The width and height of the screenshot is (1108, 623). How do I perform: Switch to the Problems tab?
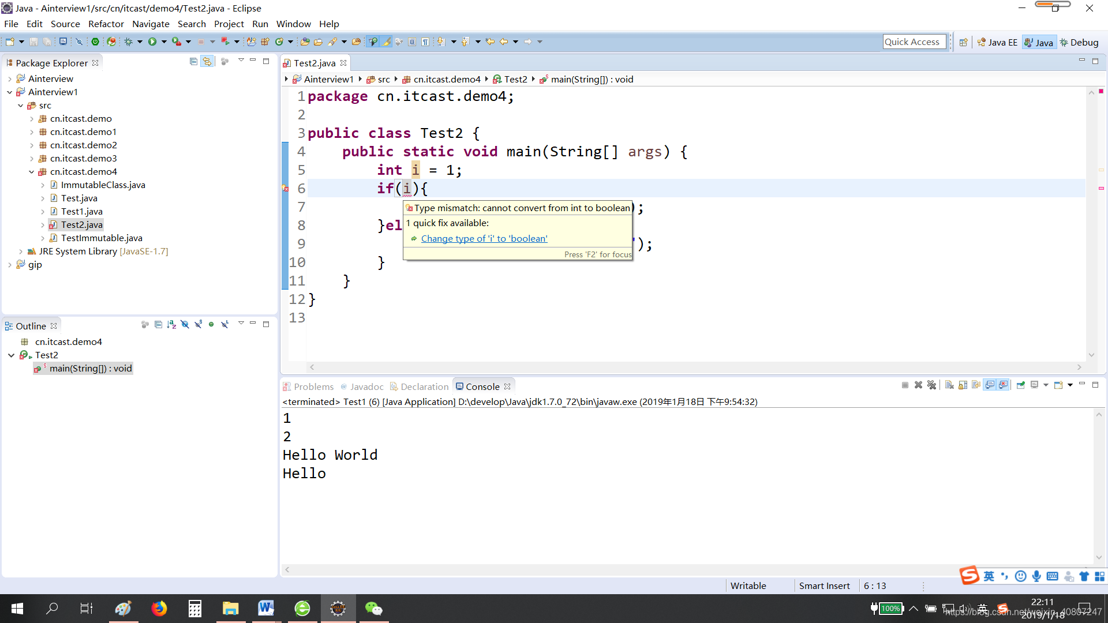pyautogui.click(x=313, y=386)
